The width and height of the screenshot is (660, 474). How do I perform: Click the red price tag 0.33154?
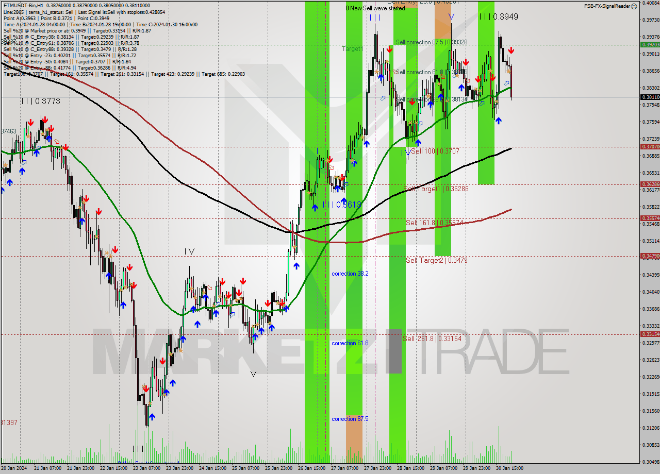pyautogui.click(x=650, y=334)
